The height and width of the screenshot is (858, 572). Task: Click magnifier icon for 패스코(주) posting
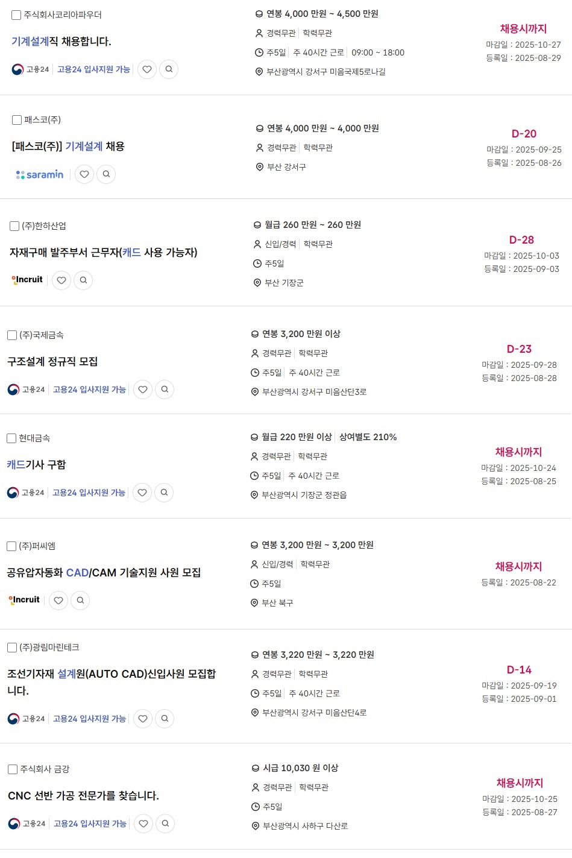pos(106,174)
